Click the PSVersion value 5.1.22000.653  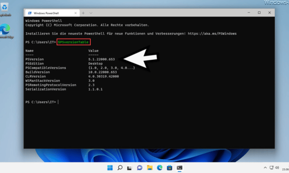click(x=101, y=59)
